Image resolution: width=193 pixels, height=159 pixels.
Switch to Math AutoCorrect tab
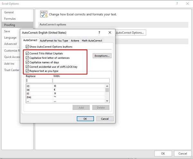tap(92, 41)
